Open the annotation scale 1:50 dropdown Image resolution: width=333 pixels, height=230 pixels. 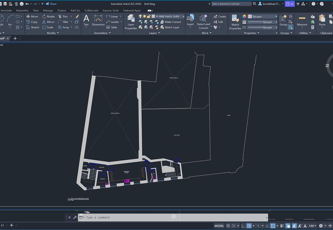coord(313,226)
